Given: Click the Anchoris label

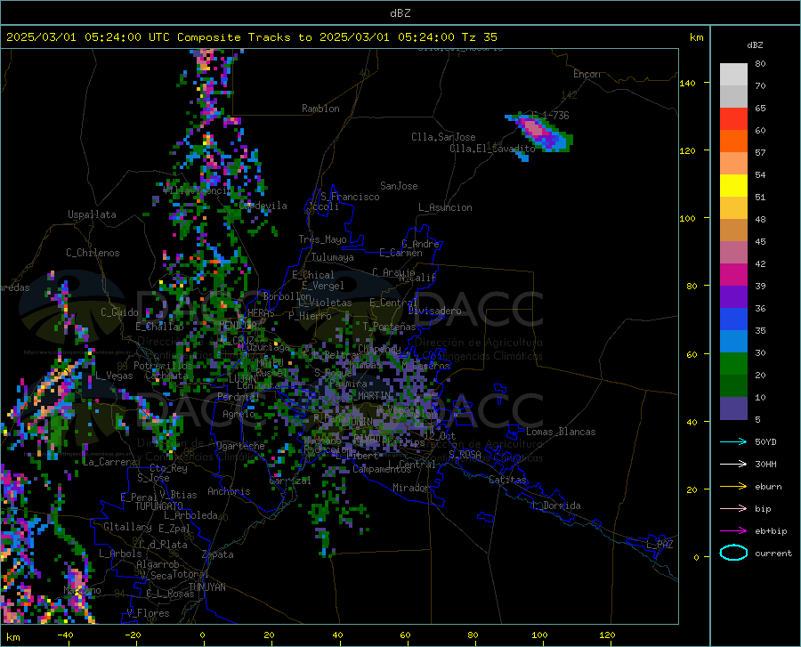Looking at the screenshot, I should coord(229,491).
